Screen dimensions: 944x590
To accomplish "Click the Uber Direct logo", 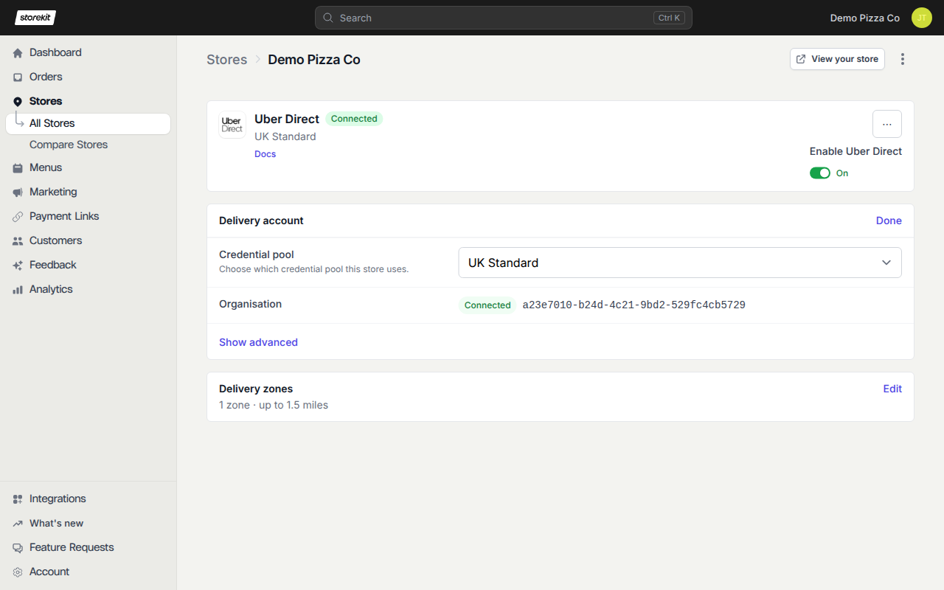I will tap(232, 125).
